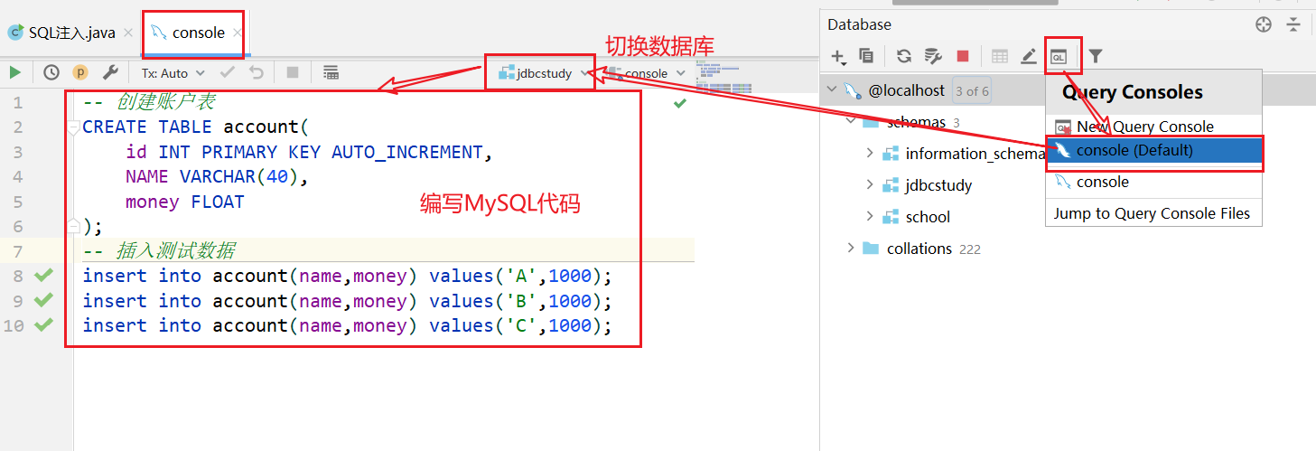Close the console editor tab
This screenshot has height=451, width=1316.
tap(238, 33)
